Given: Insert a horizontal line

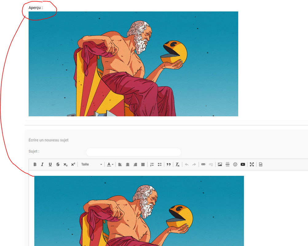Looking at the screenshot, I should pyautogui.click(x=227, y=165).
